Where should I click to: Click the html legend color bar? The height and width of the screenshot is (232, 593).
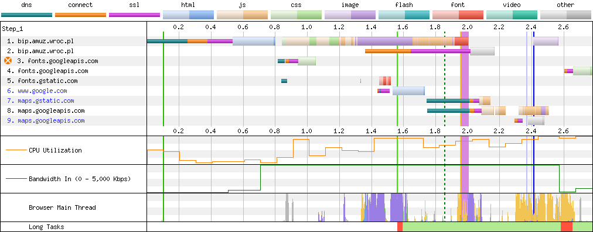[x=188, y=15]
